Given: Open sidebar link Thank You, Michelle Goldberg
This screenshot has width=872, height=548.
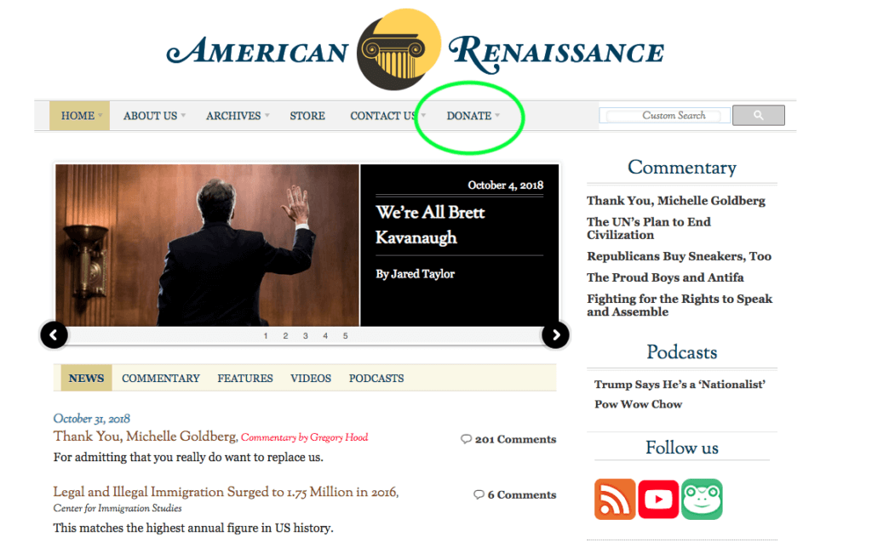Looking at the screenshot, I should click(675, 201).
